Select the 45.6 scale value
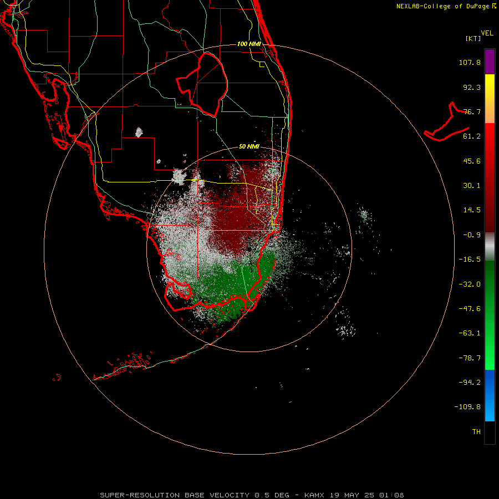The width and height of the screenshot is (499, 499). point(472,161)
